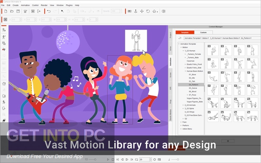
Task: Collapse the Animation Template tree node
Action: [x=179, y=44]
